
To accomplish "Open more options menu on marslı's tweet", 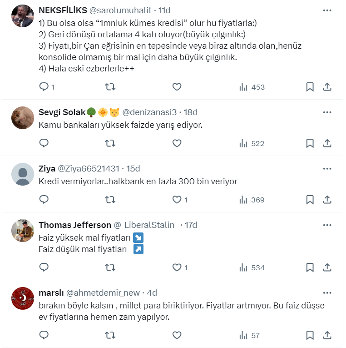I will click(327, 293).
